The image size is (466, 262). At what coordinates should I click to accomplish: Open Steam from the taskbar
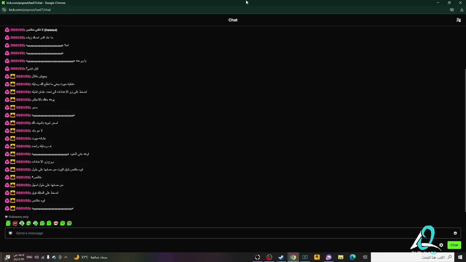click(x=281, y=257)
